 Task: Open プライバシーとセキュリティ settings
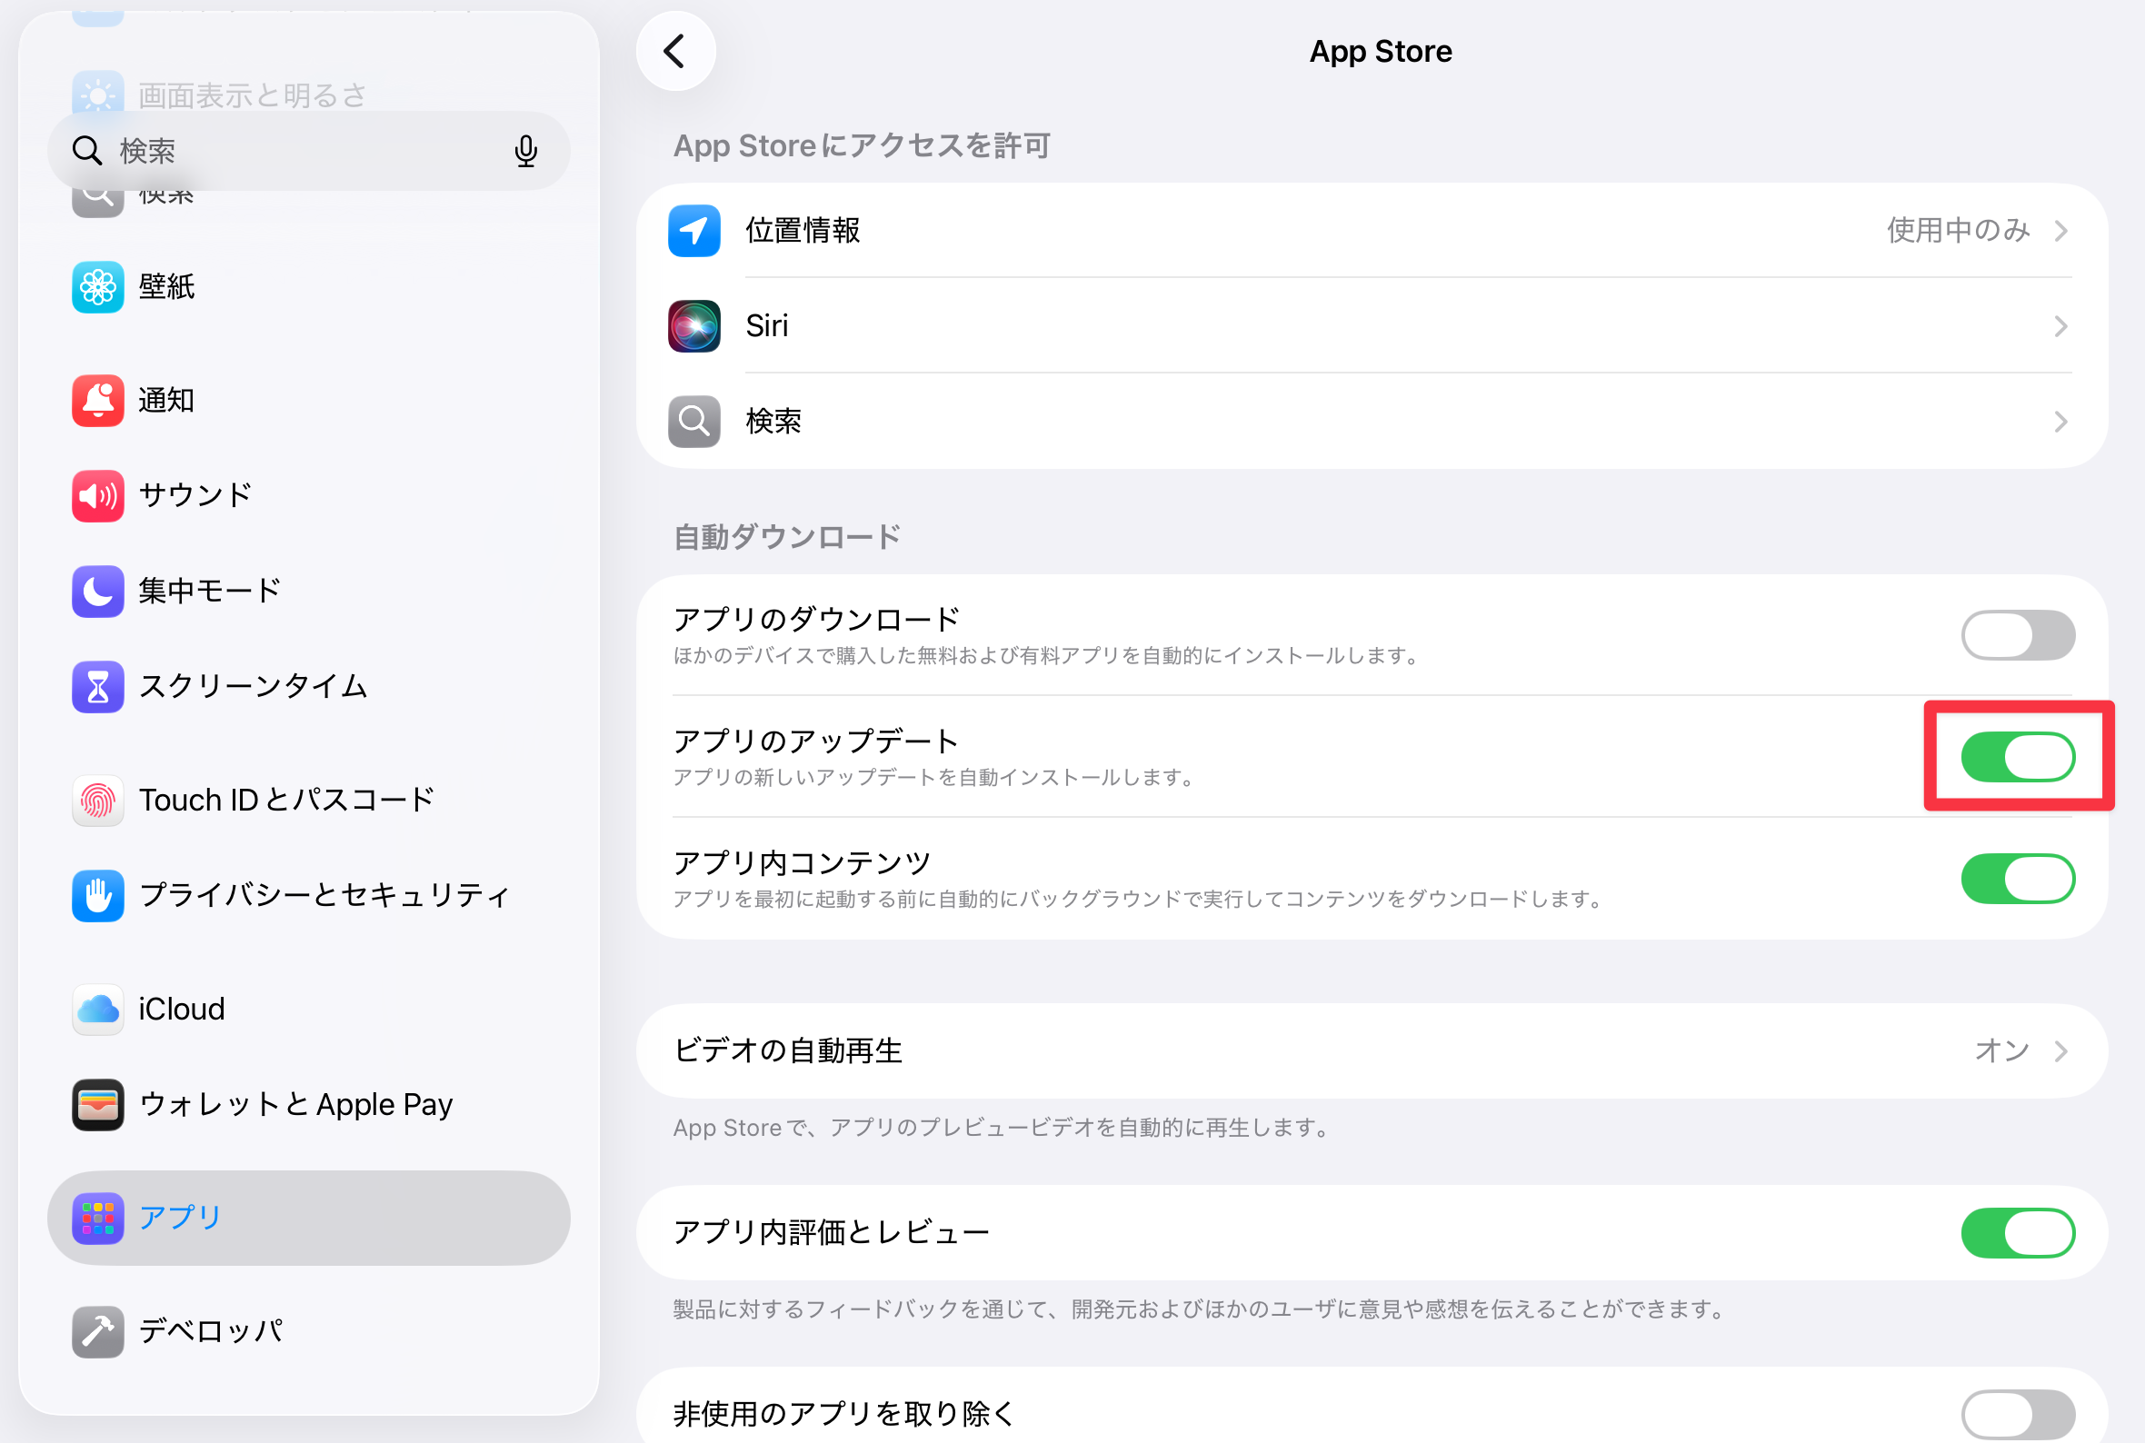click(x=309, y=895)
